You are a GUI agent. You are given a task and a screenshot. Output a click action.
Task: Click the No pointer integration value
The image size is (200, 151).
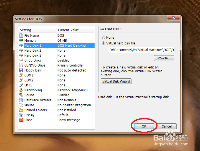(x=74, y=105)
